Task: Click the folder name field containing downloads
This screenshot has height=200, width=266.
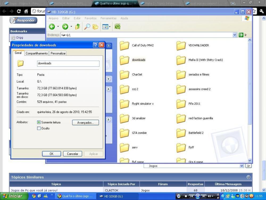Action: (x=68, y=63)
